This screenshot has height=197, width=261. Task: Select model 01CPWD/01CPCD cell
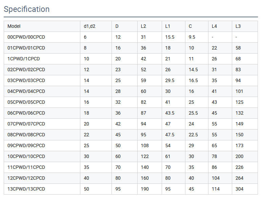(26, 48)
